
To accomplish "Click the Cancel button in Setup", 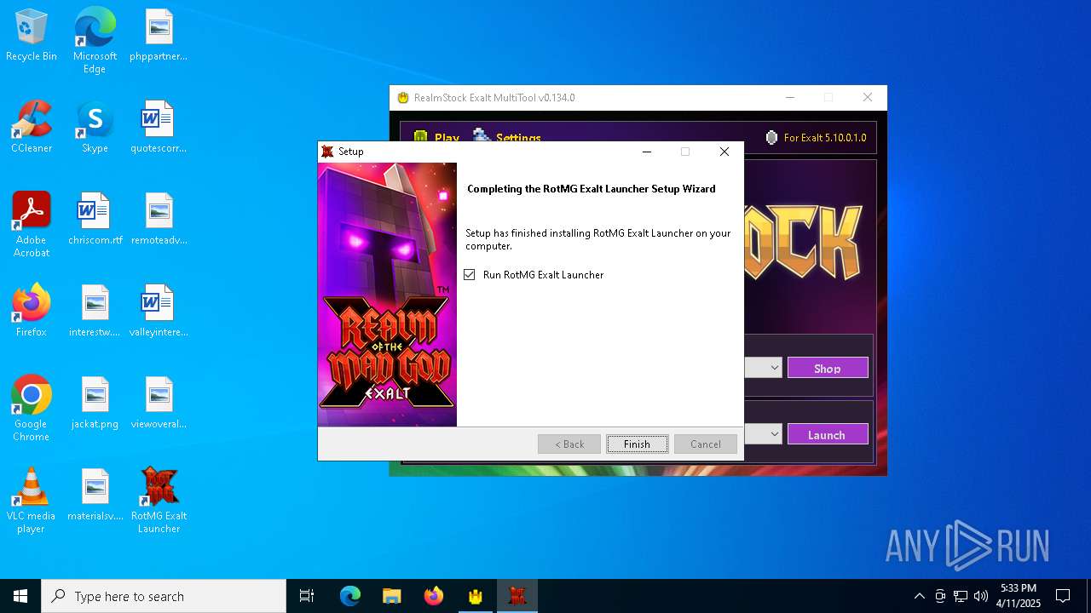I will (706, 444).
